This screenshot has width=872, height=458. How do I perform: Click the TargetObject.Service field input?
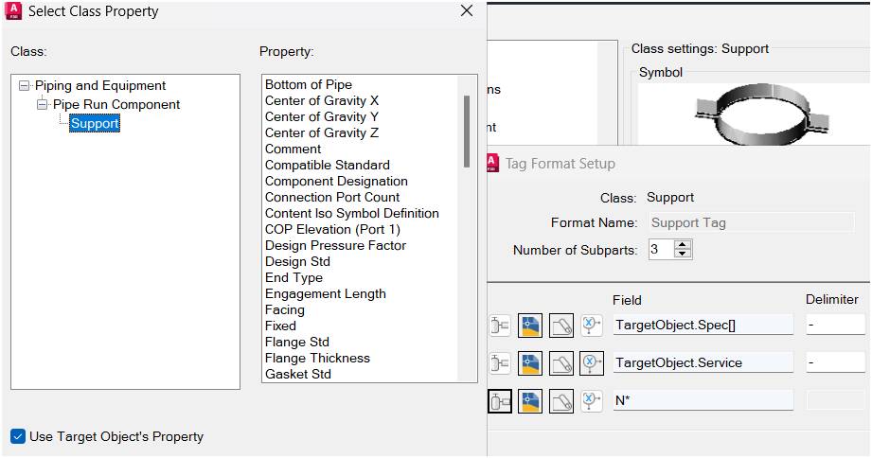(x=703, y=362)
